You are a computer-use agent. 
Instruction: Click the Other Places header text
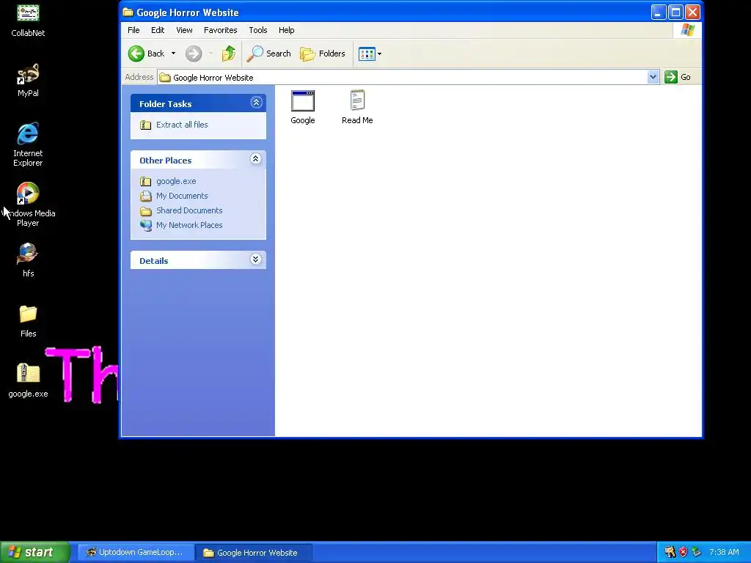click(165, 161)
